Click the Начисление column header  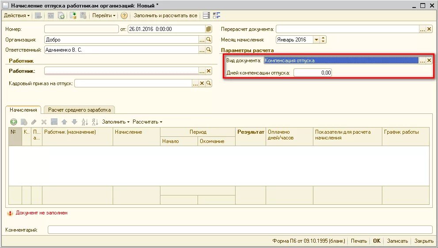click(x=137, y=137)
